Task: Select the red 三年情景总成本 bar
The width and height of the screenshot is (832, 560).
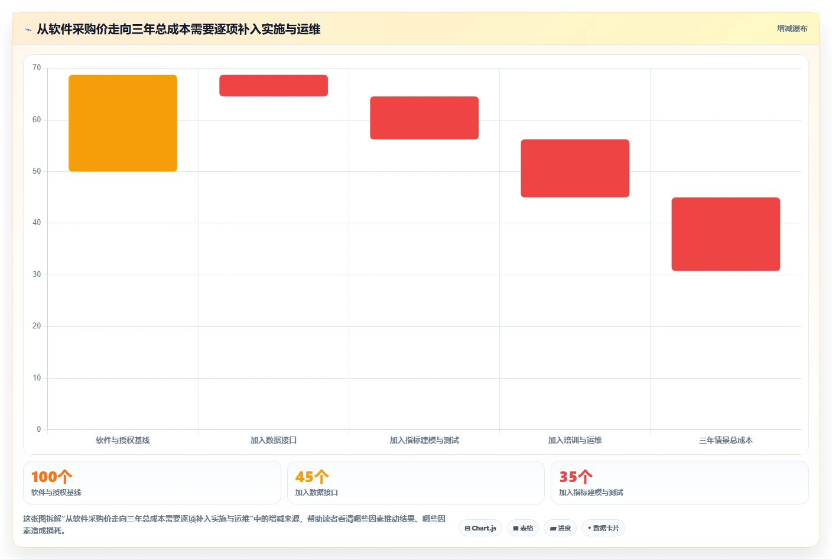Action: click(726, 234)
